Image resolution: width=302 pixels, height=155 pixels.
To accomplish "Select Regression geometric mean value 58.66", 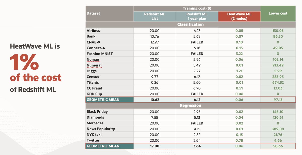I will coord(278,146).
